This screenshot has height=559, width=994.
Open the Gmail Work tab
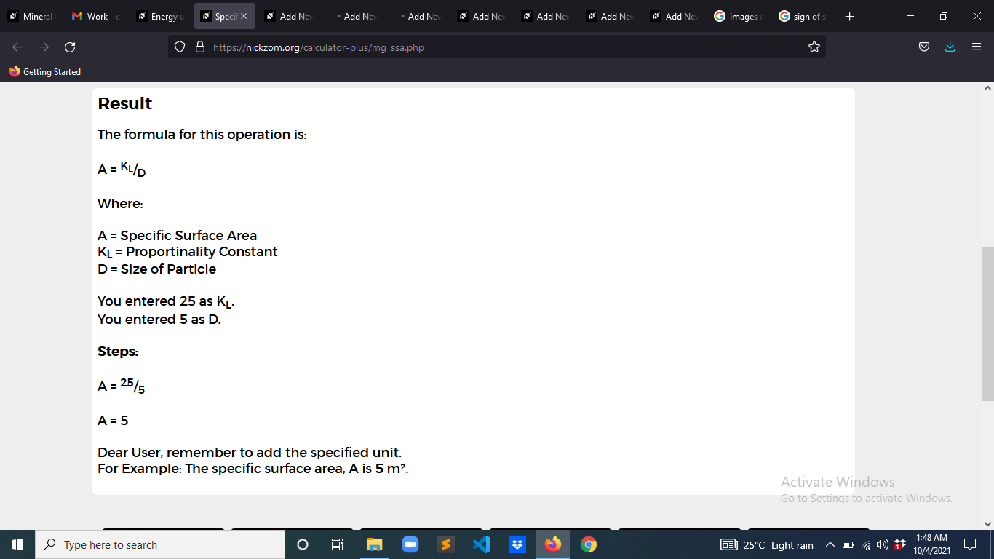pos(96,16)
